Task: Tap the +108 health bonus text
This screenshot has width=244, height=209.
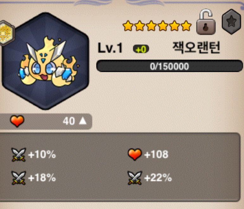Action: (156, 154)
